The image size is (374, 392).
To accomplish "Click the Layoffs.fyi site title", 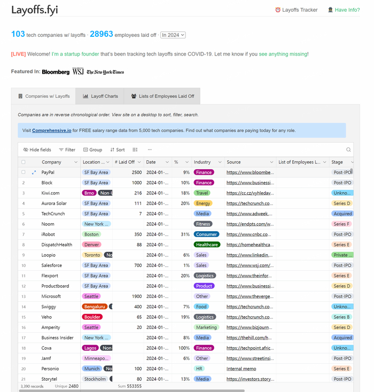I will 35,10.
